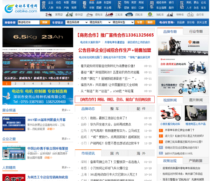
Task: Click 更多 next to 企业之窗
Action: pyautogui.click(x=66, y=138)
